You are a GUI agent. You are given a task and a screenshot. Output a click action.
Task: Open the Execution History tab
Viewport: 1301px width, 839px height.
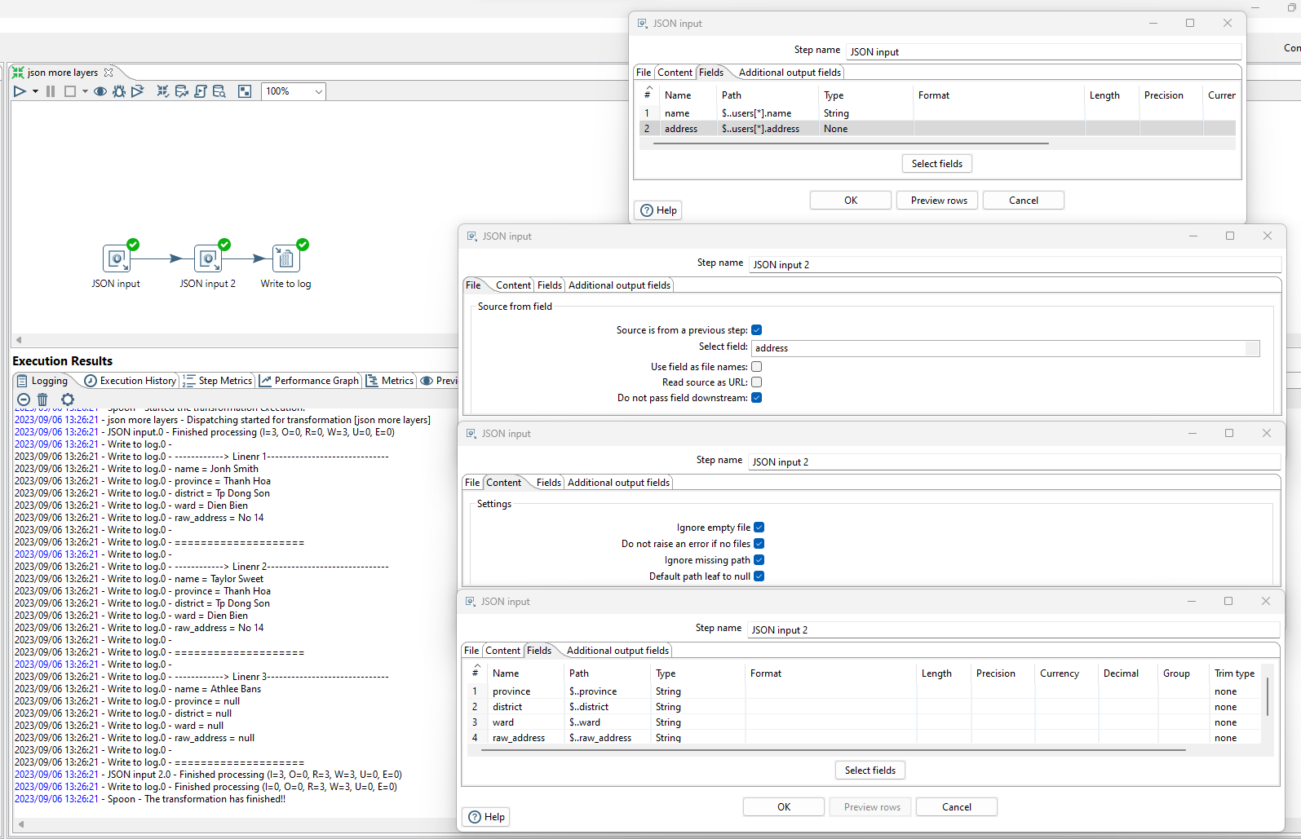(x=131, y=381)
